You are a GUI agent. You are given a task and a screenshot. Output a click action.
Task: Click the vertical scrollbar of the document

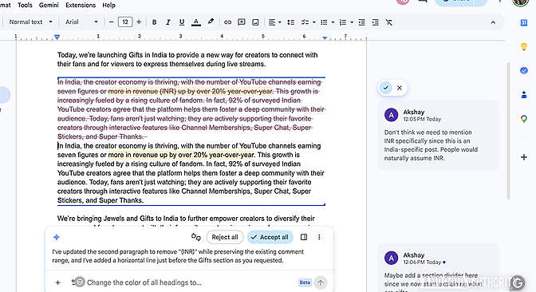coord(508,130)
